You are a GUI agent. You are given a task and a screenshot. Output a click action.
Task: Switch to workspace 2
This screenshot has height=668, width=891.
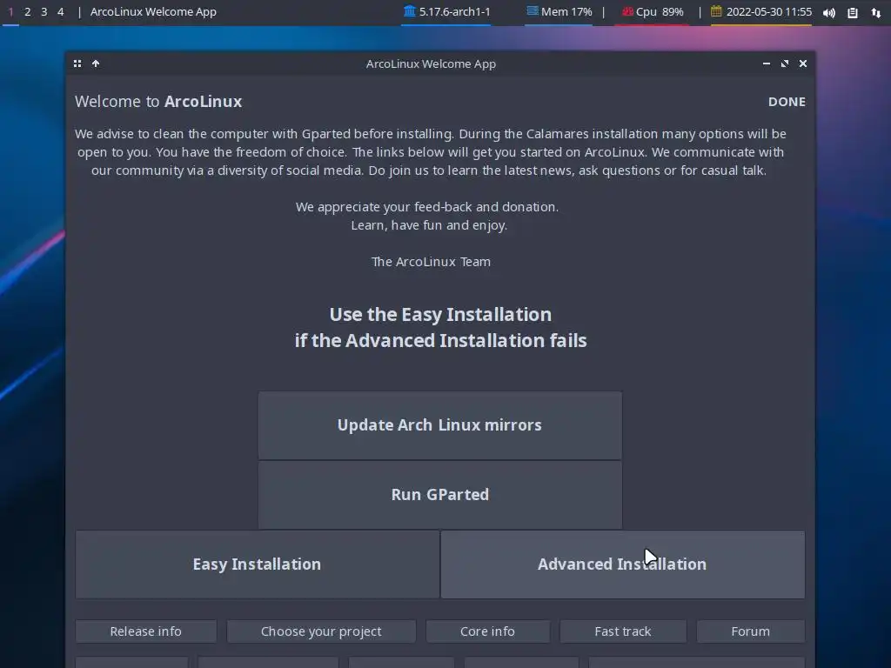click(x=27, y=11)
